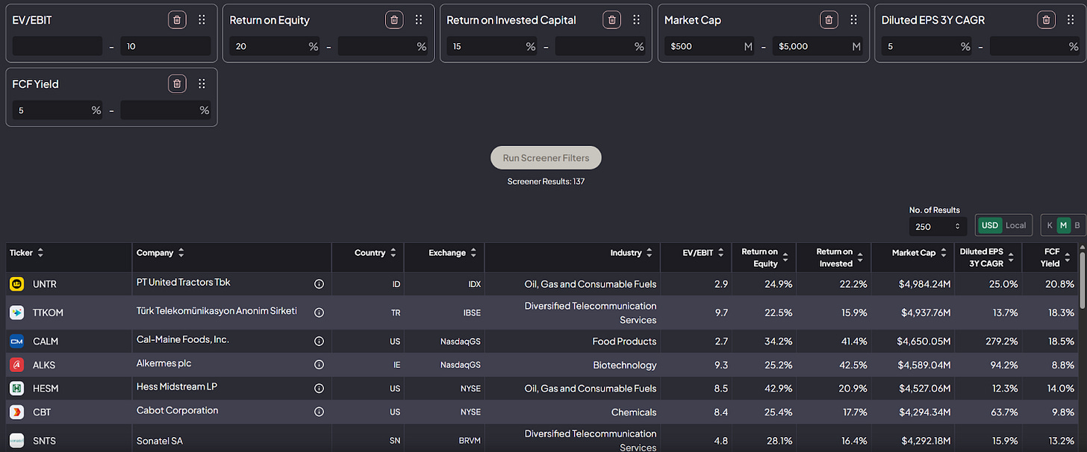Click the CBT company logo

[16, 412]
